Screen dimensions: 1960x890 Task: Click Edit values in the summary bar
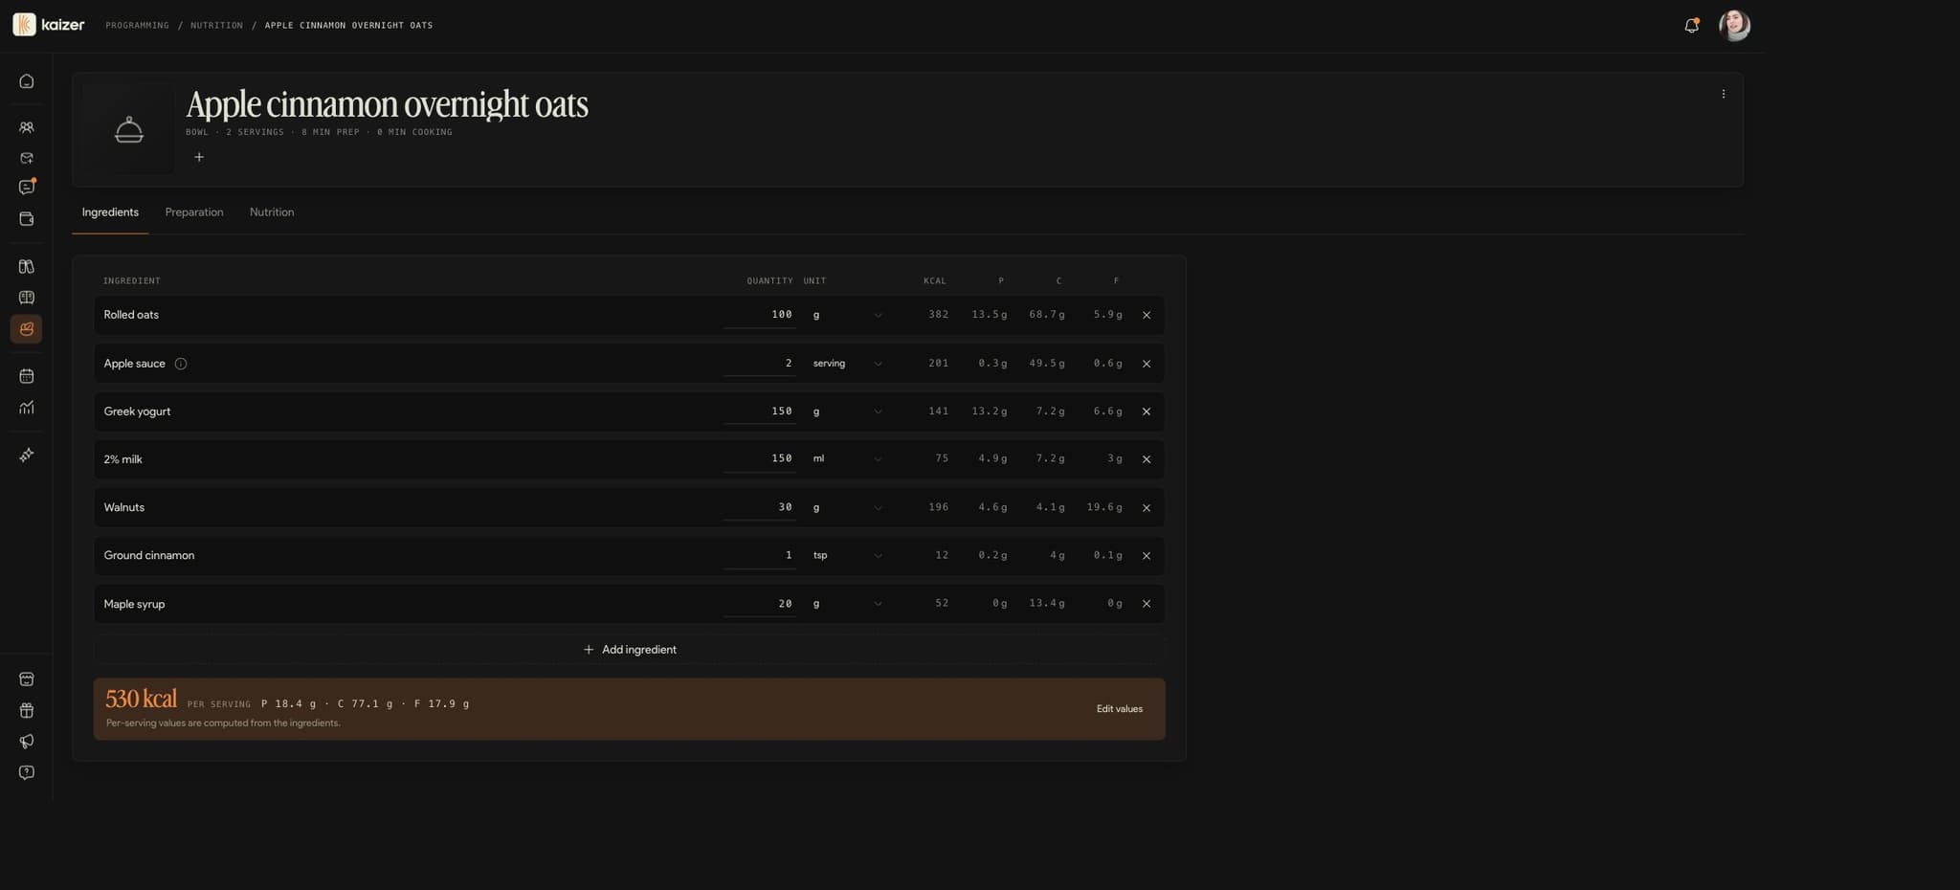pyautogui.click(x=1120, y=709)
